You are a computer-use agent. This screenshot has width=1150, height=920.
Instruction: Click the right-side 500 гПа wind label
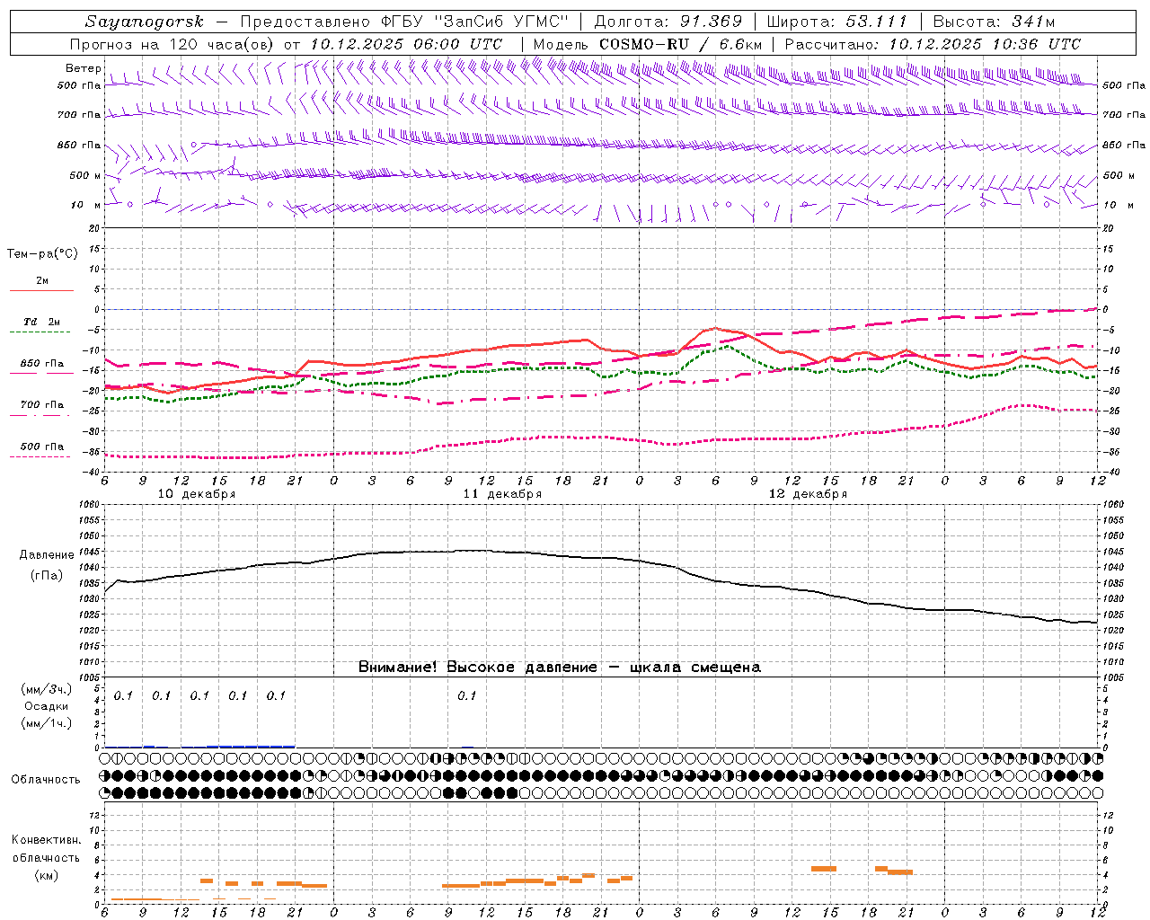point(1124,85)
